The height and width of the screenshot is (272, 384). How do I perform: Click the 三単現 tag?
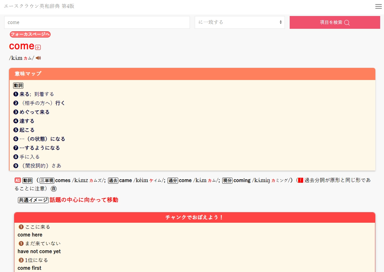coord(47,180)
